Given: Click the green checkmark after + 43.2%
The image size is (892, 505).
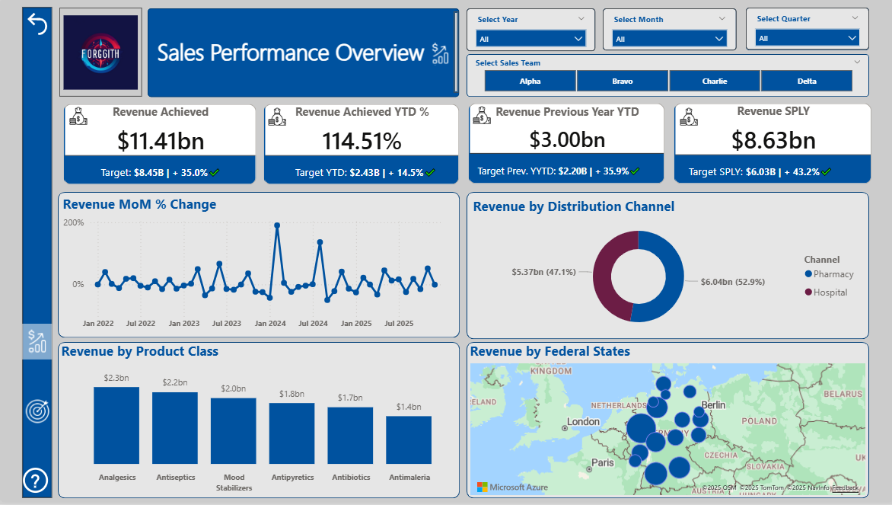Looking at the screenshot, I should (826, 171).
